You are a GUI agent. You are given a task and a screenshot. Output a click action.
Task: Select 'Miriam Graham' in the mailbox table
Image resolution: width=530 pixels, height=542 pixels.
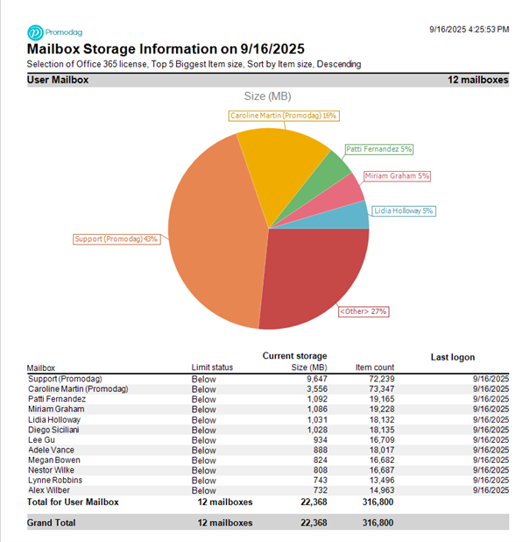pos(56,409)
